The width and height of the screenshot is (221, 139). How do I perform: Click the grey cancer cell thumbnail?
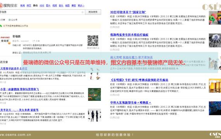click(215, 41)
